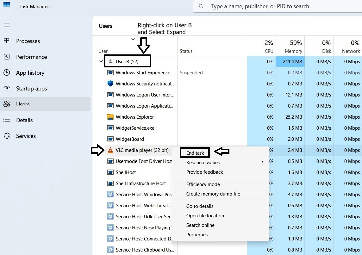Image resolution: width=362 pixels, height=255 pixels.
Task: Click gear icon of Service Host: Clipboard User
Action: pos(110,250)
